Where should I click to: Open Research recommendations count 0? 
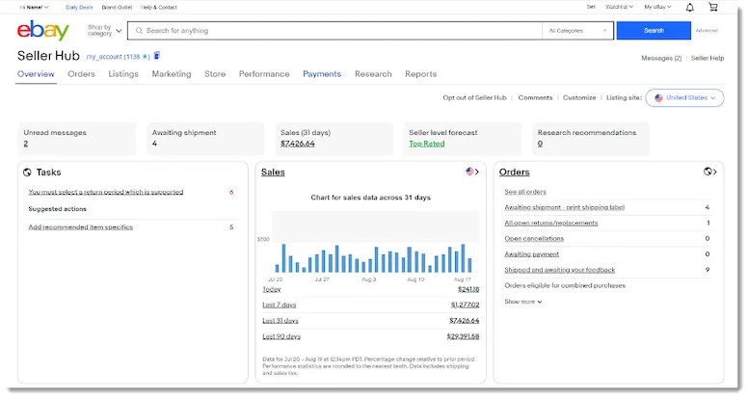(x=540, y=144)
